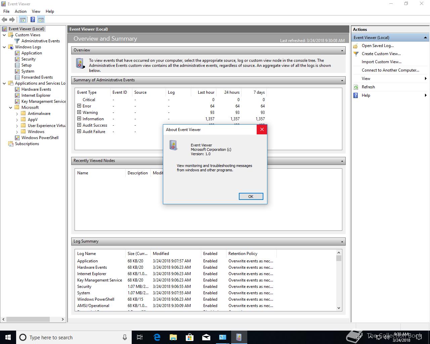Toggle Show/Hide Console Tree toolbar icon
The height and width of the screenshot is (344, 430).
(23, 20)
